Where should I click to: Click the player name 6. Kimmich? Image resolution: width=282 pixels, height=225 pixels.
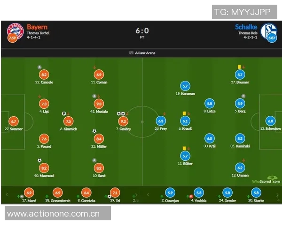69,129
